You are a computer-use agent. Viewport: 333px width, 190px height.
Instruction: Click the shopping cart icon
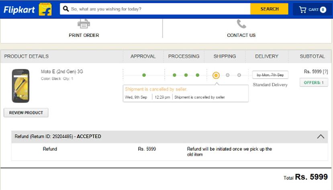coord(302,10)
